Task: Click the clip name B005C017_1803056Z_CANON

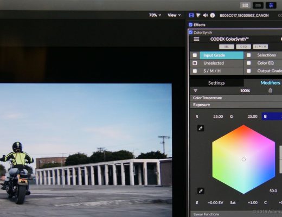Action: coord(244,15)
